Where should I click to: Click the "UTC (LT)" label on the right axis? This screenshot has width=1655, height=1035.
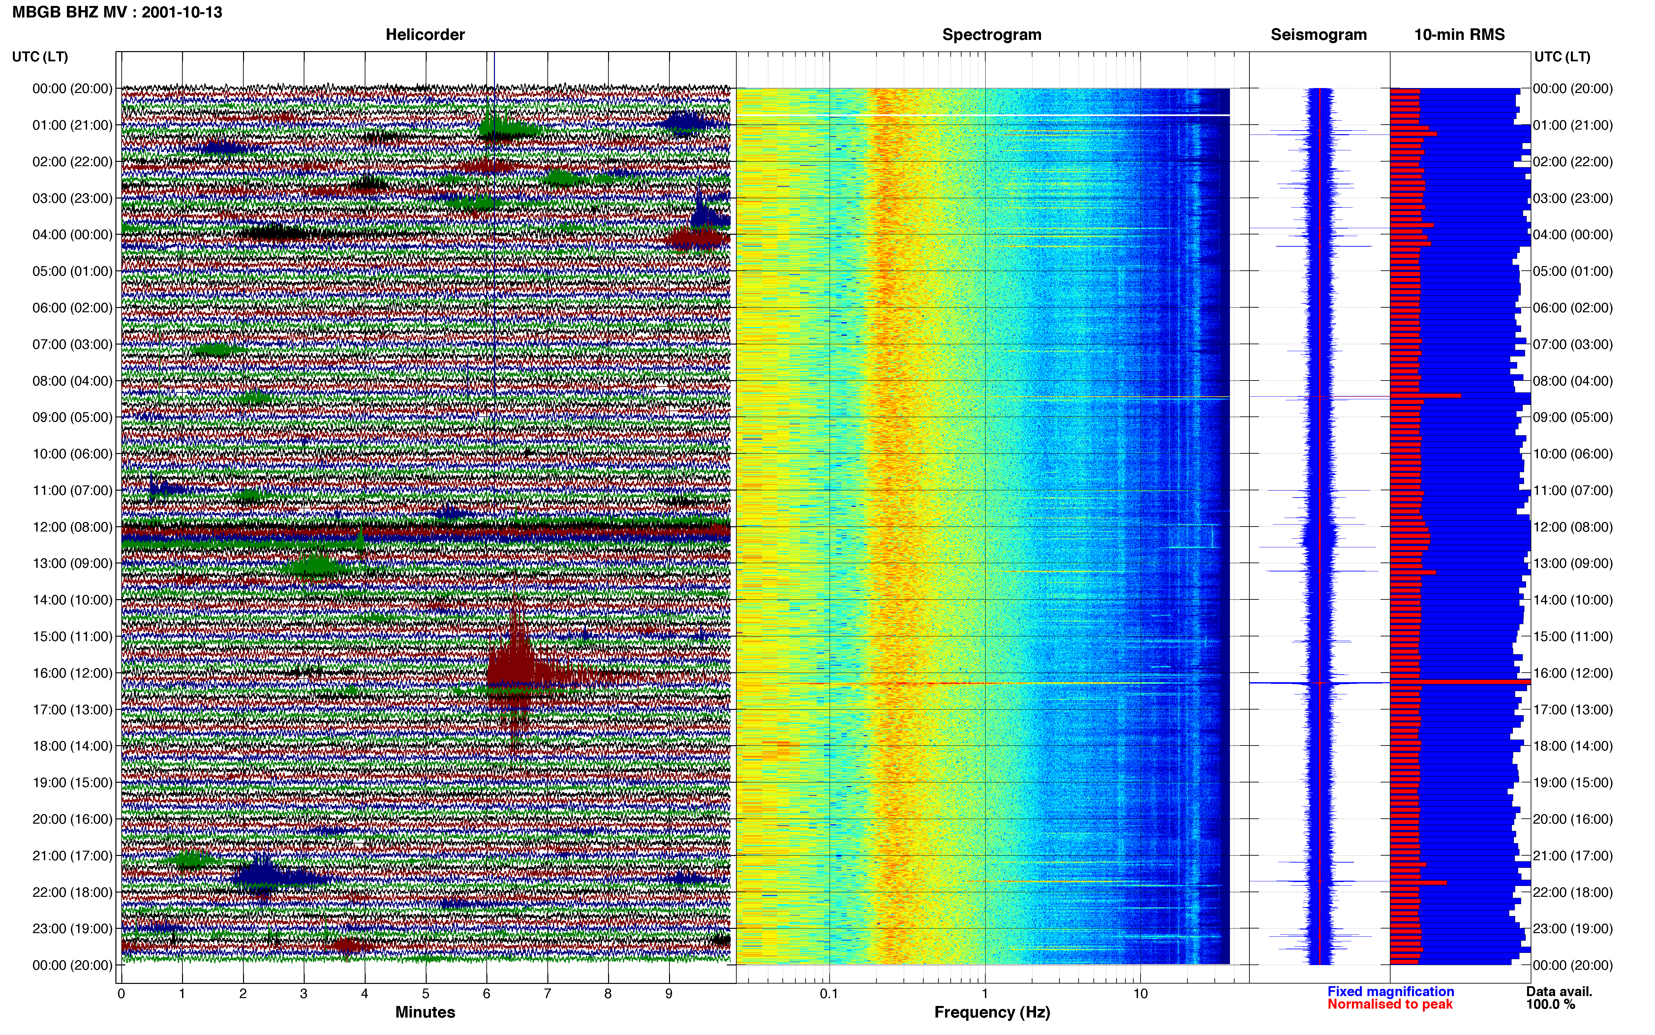point(1563,57)
